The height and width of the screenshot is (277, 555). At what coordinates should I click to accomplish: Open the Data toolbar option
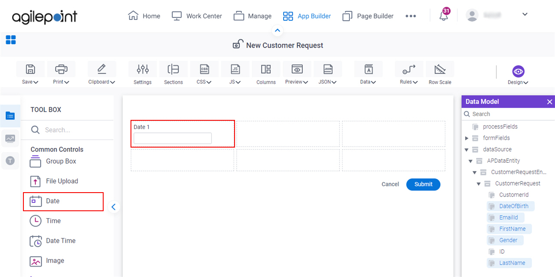[369, 73]
